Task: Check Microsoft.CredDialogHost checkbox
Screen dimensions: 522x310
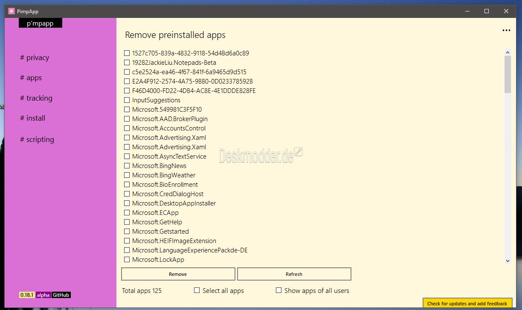Action: pos(127,194)
